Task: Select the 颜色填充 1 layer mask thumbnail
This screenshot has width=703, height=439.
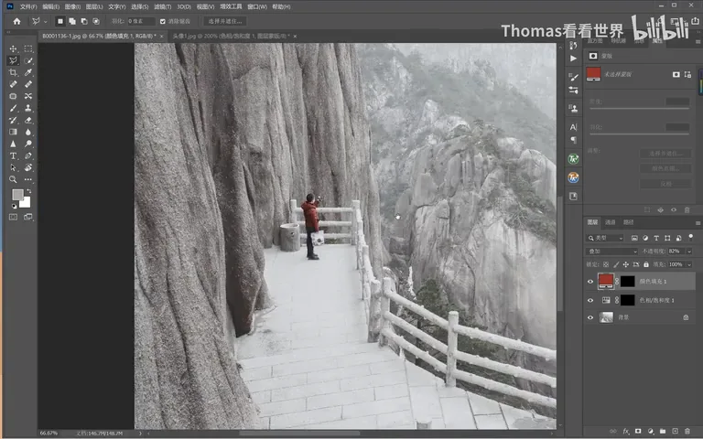Action: [x=628, y=282]
